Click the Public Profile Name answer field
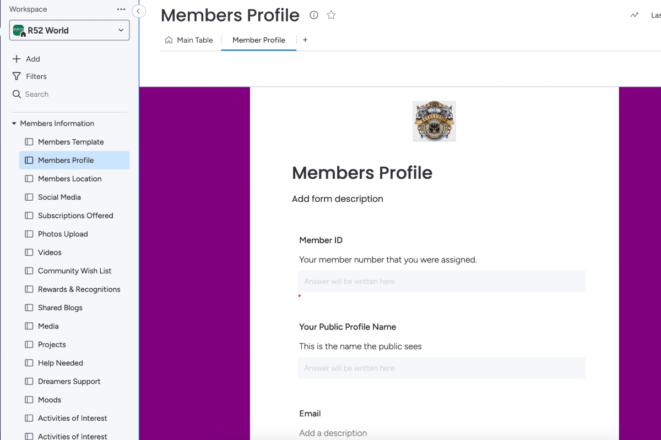Screen dimensions: 661x440 click(442, 368)
